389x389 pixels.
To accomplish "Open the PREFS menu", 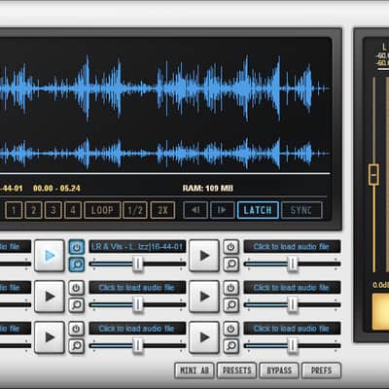I will click(x=321, y=371).
